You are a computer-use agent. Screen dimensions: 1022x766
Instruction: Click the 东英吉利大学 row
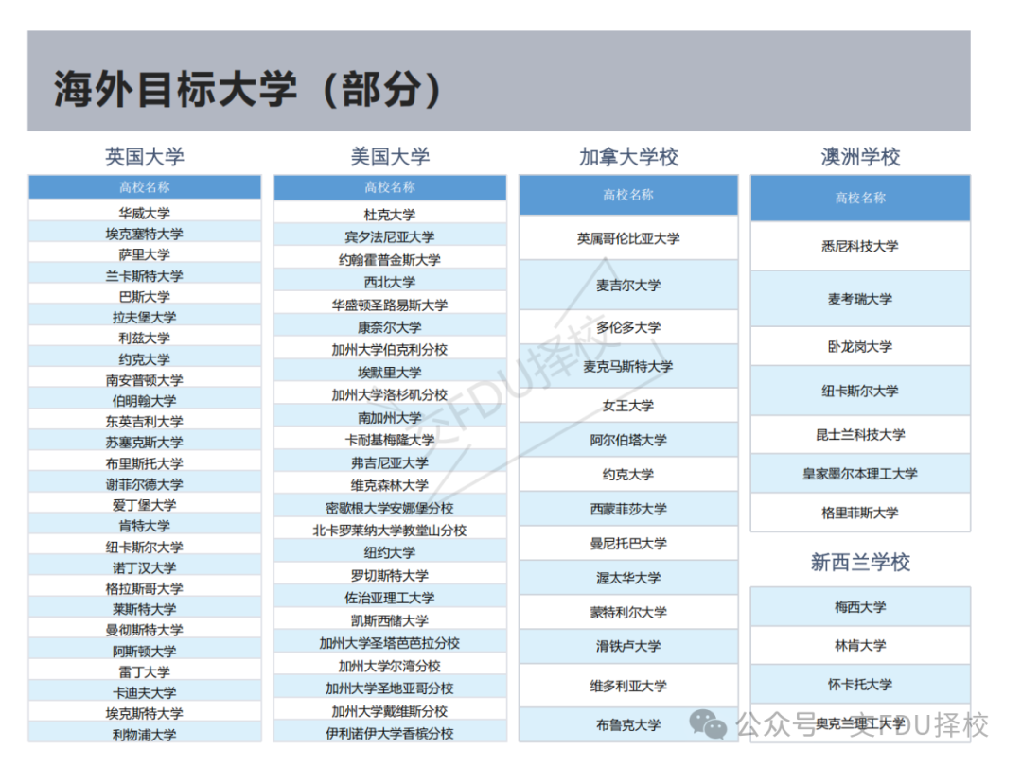(145, 421)
